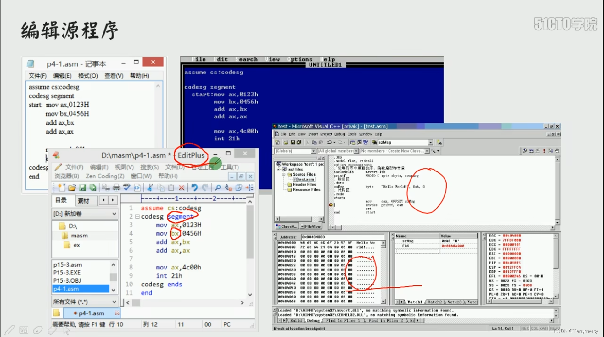Click the Print icon in EditPlus toolbar
Image resolution: width=604 pixels, height=337 pixels.
(x=116, y=187)
